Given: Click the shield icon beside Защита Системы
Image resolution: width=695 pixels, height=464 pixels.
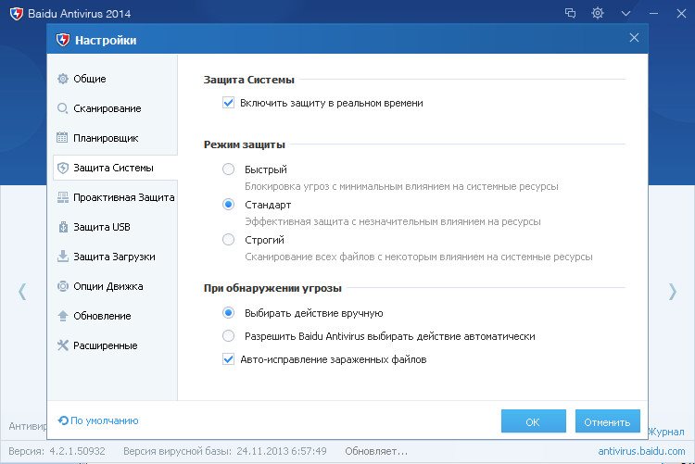Looking at the screenshot, I should tap(62, 168).
